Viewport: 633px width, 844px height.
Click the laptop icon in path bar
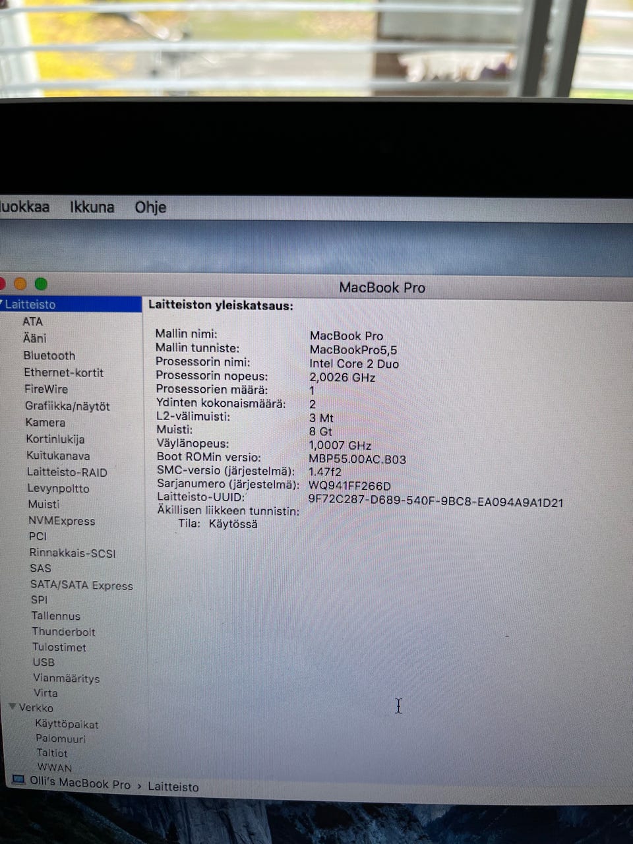coord(18,781)
